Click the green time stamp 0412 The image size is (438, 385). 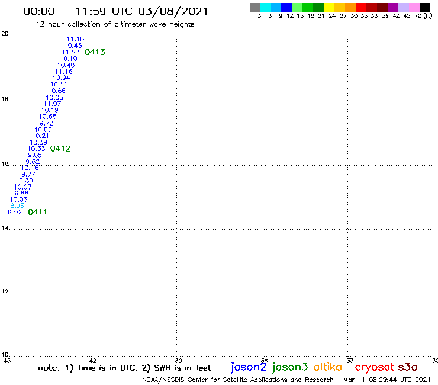click(x=60, y=149)
